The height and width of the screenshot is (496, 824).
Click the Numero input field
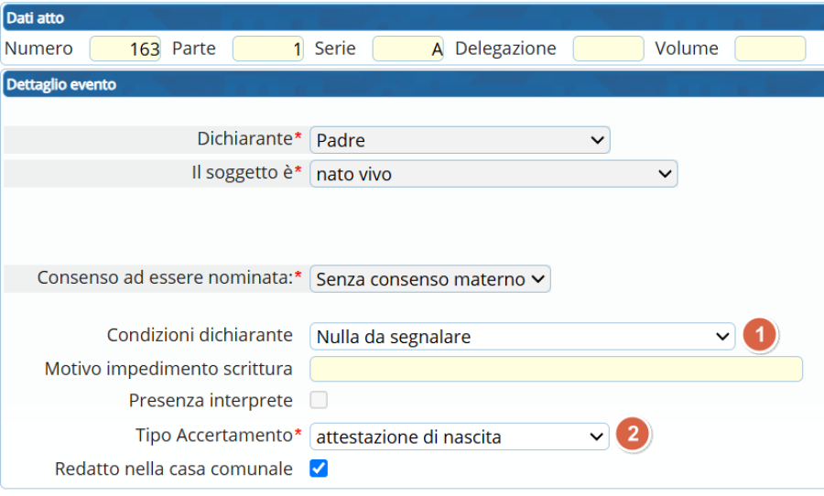125,49
